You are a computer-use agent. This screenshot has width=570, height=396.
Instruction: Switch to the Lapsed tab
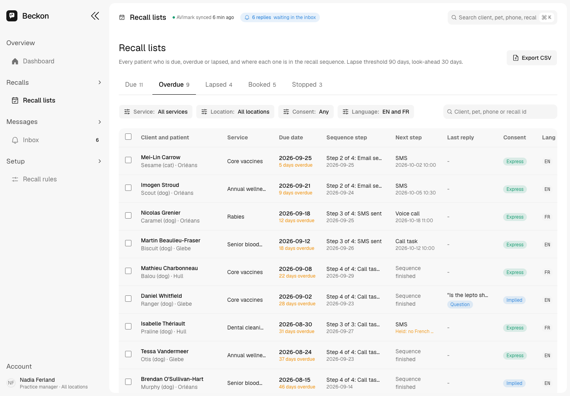pos(219,85)
